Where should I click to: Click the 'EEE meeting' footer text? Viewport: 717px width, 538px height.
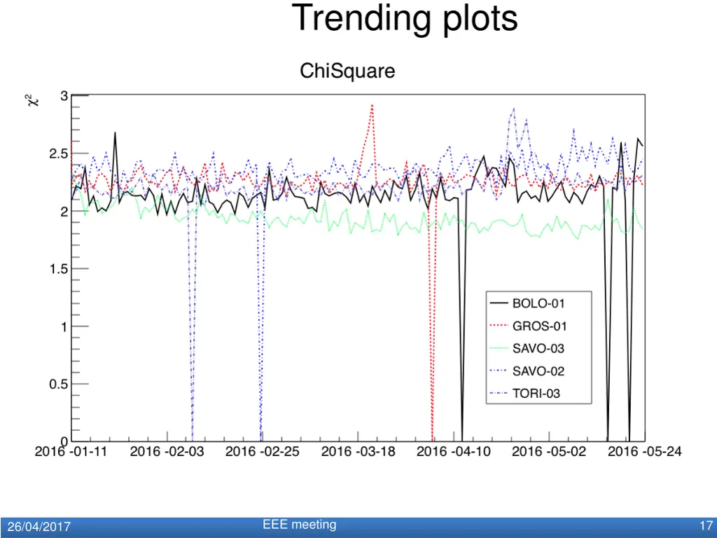(x=300, y=524)
